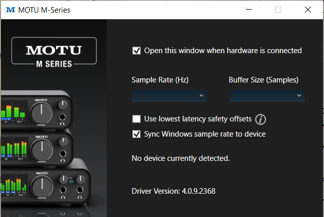Disable Sync Windows sample rate to device

point(136,134)
